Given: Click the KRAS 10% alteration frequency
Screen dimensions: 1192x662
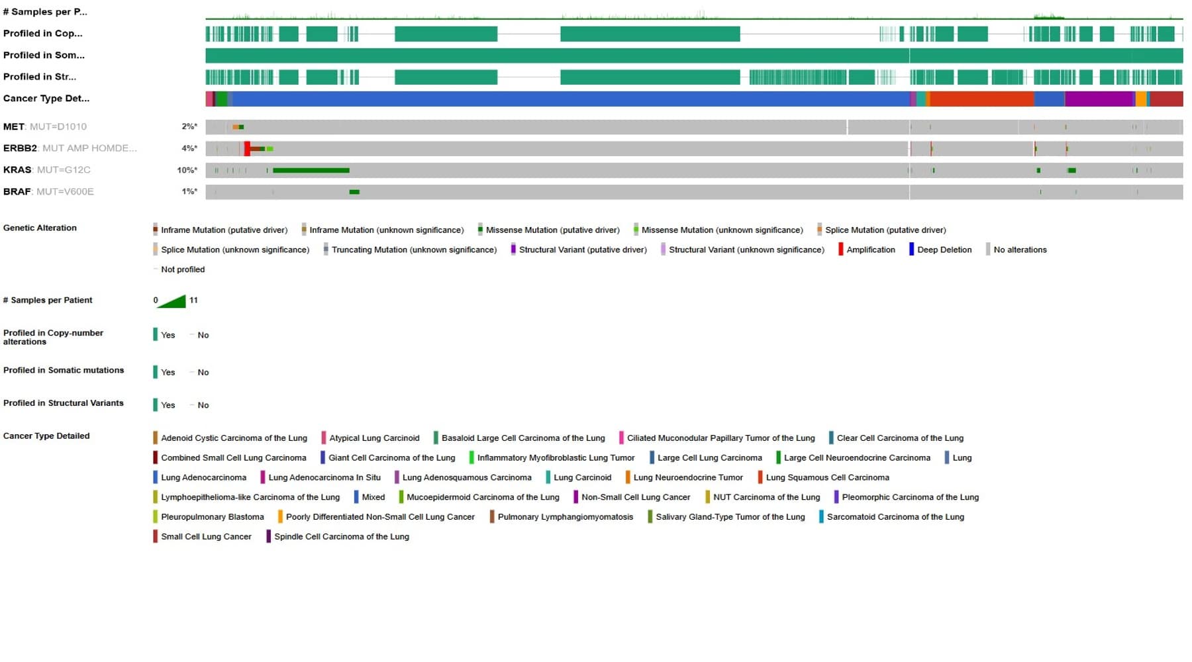Looking at the screenshot, I should point(187,170).
